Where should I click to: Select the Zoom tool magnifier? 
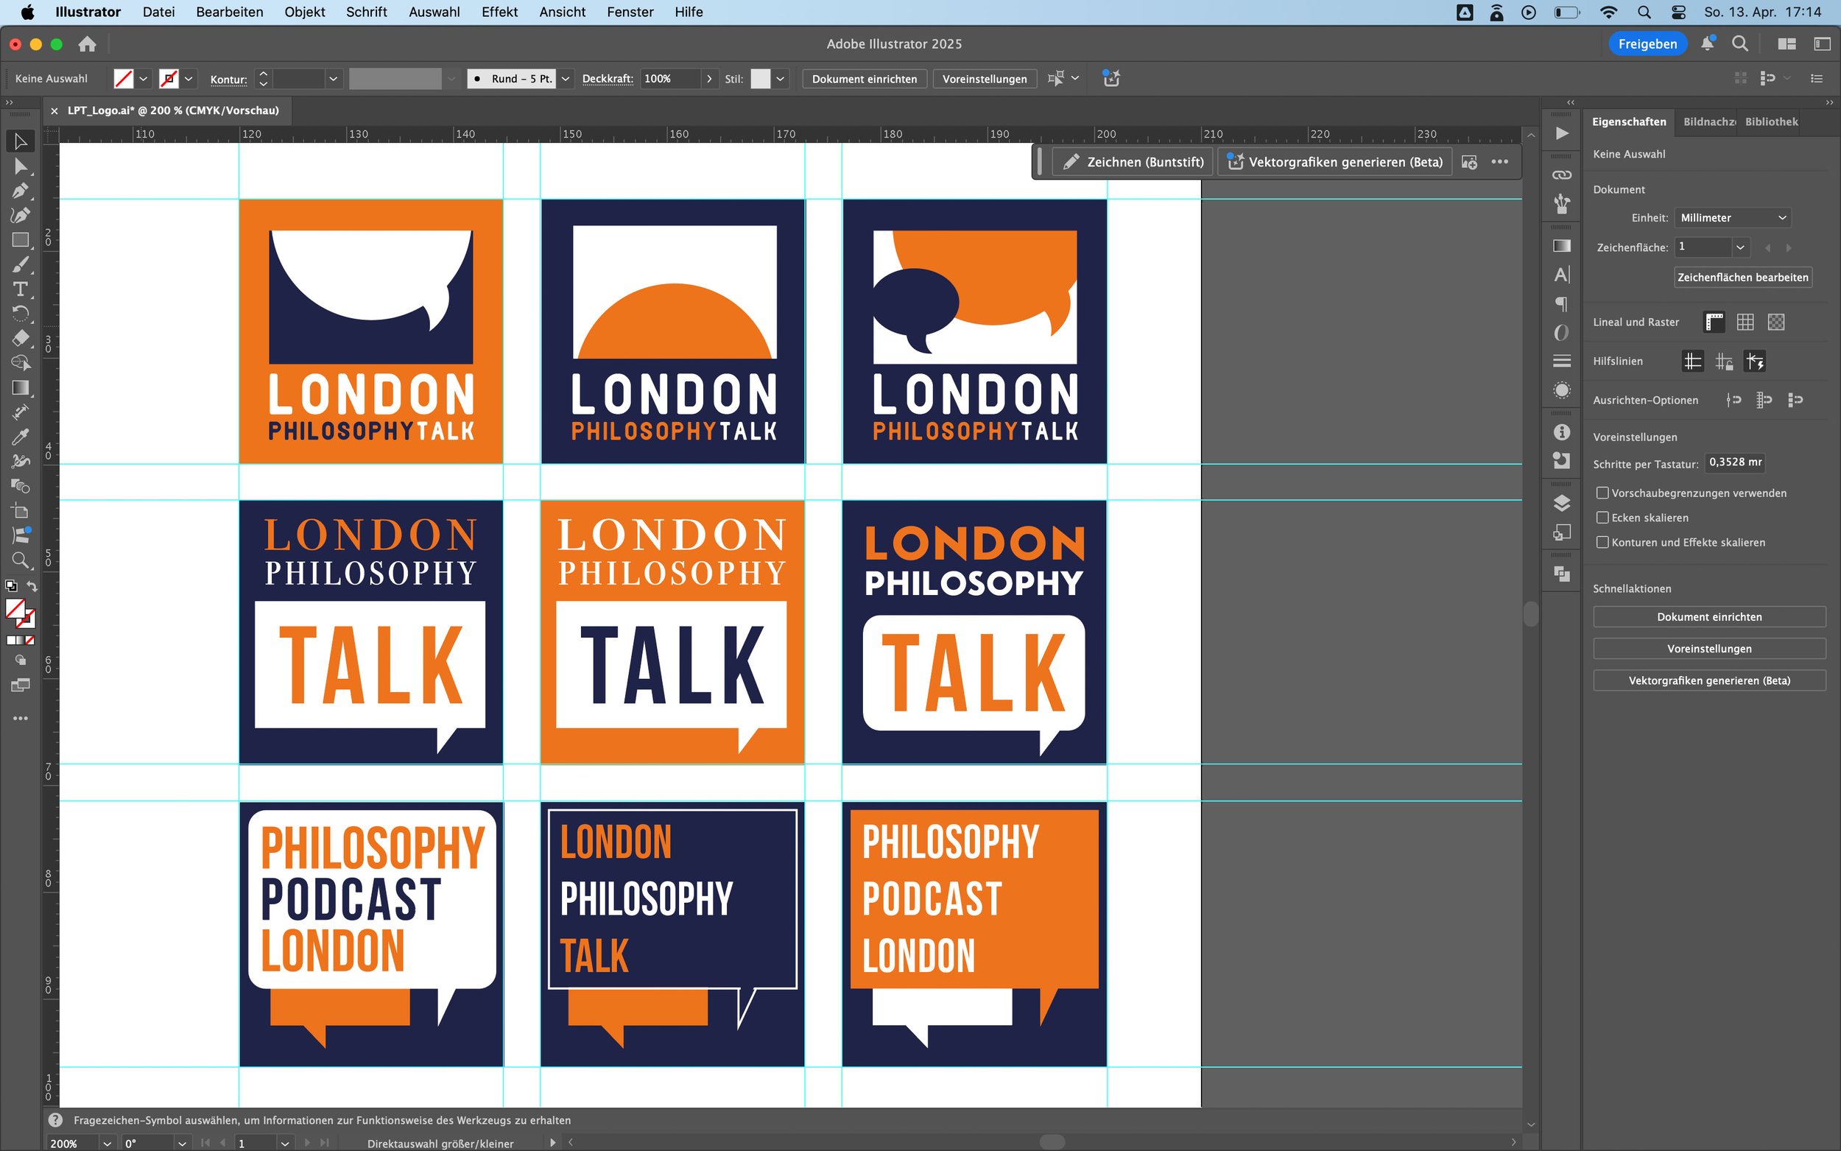[21, 561]
